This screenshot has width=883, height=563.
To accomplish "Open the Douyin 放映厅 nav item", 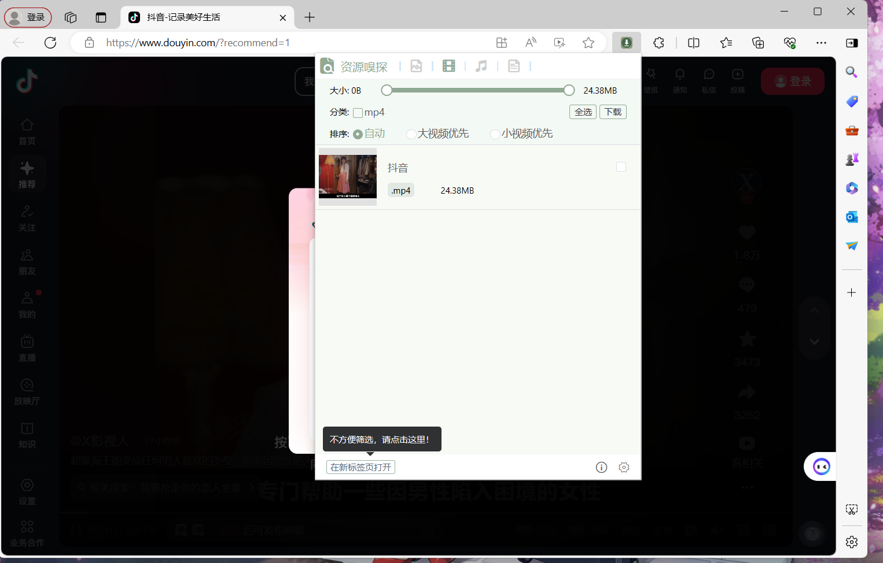I will [x=27, y=391].
